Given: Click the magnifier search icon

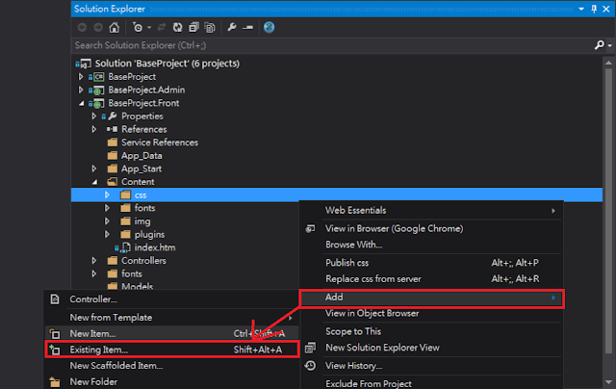Looking at the screenshot, I should (x=599, y=45).
